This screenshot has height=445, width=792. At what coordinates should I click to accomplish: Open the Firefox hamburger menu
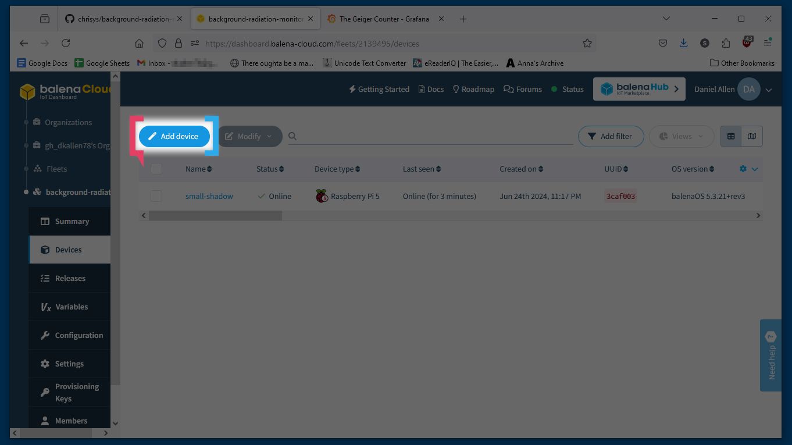pyautogui.click(x=768, y=43)
